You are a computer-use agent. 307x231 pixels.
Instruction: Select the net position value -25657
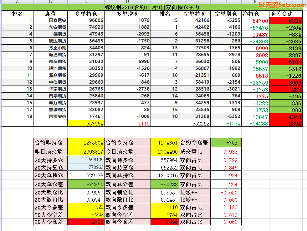(x=255, y=69)
